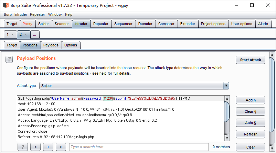Screen dimensions: 276x153
Task: Select the Positions sub-tab
Action: (30, 45)
